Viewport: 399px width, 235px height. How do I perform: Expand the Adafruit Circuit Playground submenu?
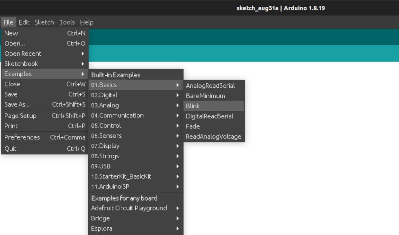(129, 208)
